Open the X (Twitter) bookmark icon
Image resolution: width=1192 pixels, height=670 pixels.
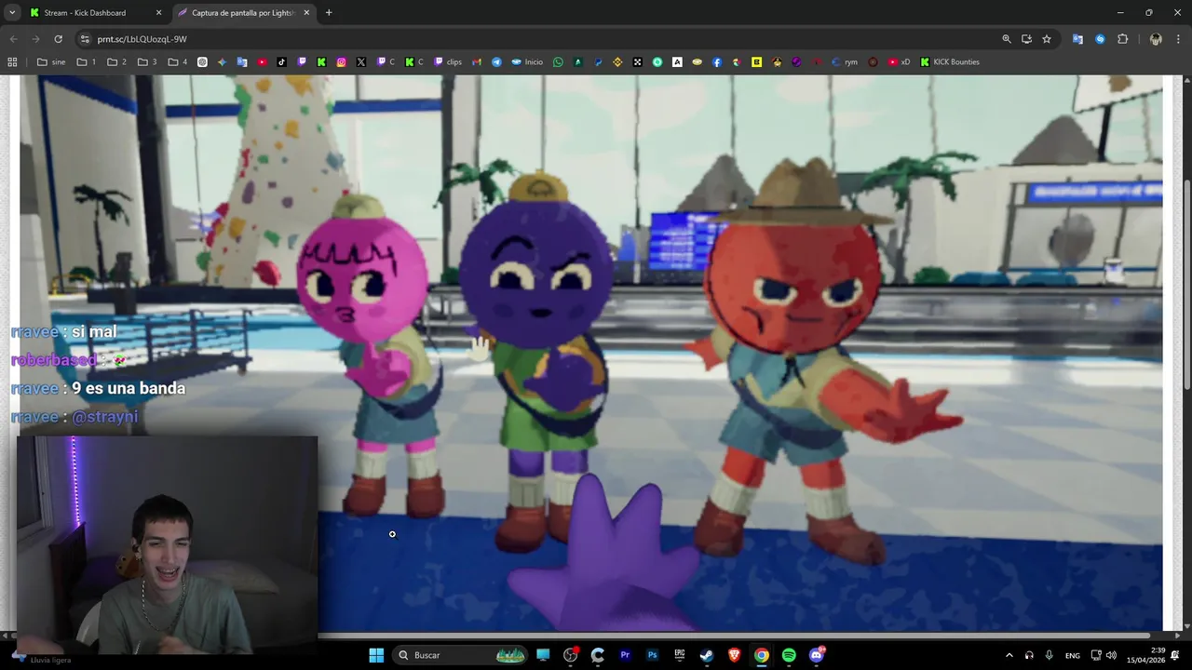coord(361,62)
